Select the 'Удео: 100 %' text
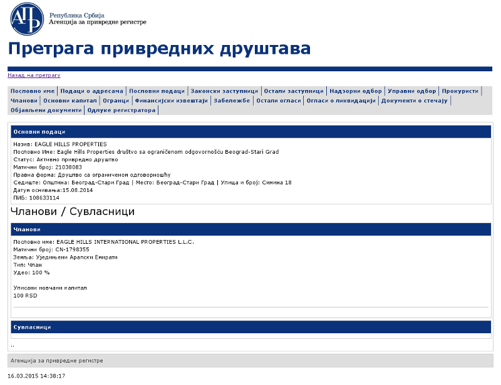Screen dimensions: 501x385 (x=31, y=272)
